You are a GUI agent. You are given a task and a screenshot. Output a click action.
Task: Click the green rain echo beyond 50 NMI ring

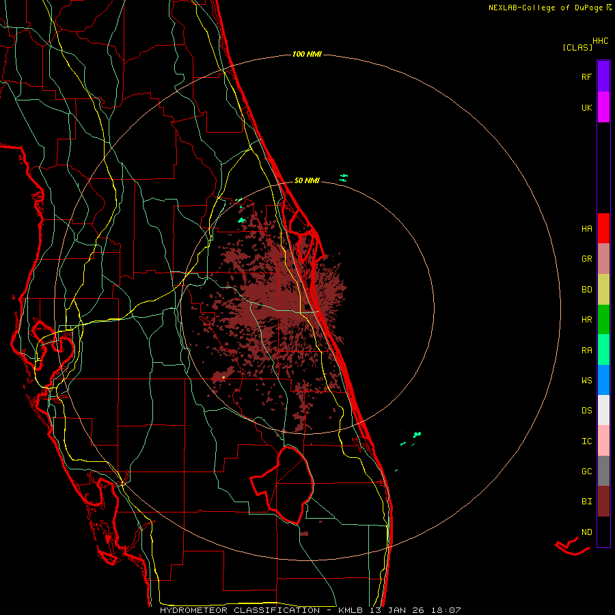tap(343, 178)
